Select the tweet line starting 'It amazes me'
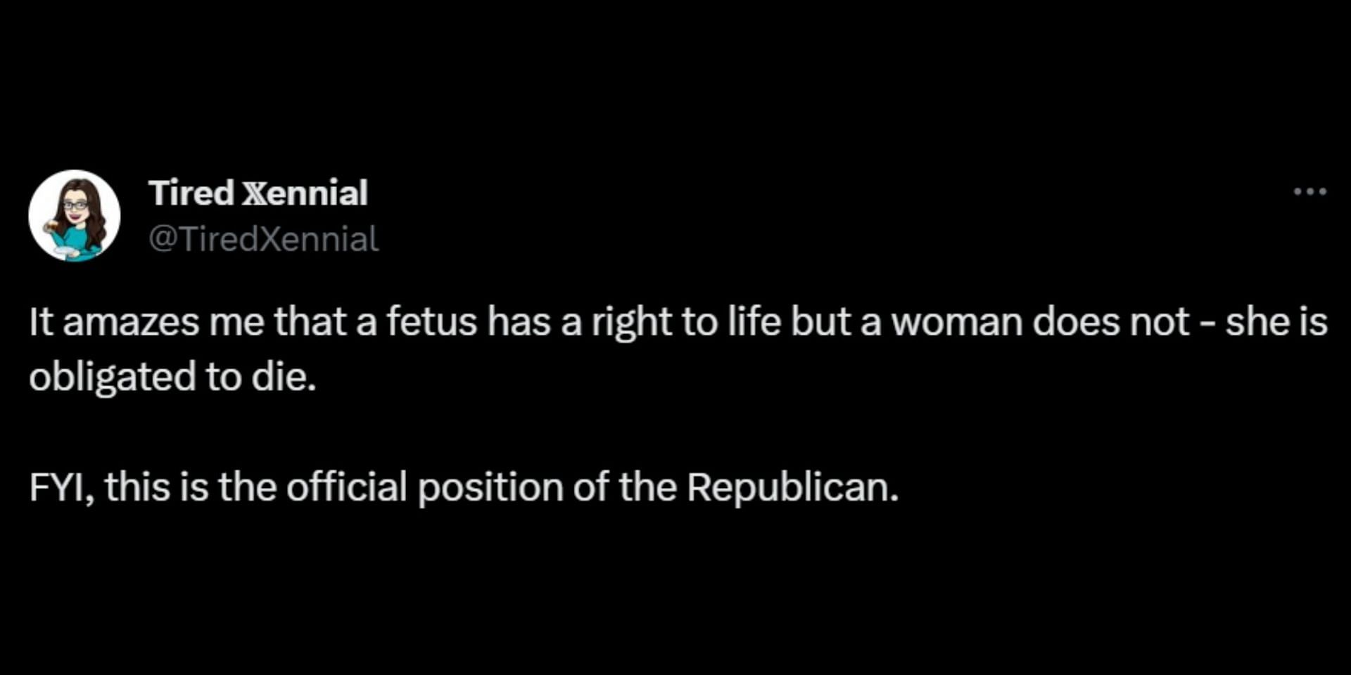 click(678, 323)
